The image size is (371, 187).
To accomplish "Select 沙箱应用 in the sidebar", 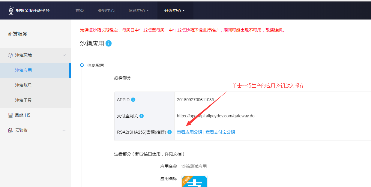I will tap(35, 70).
